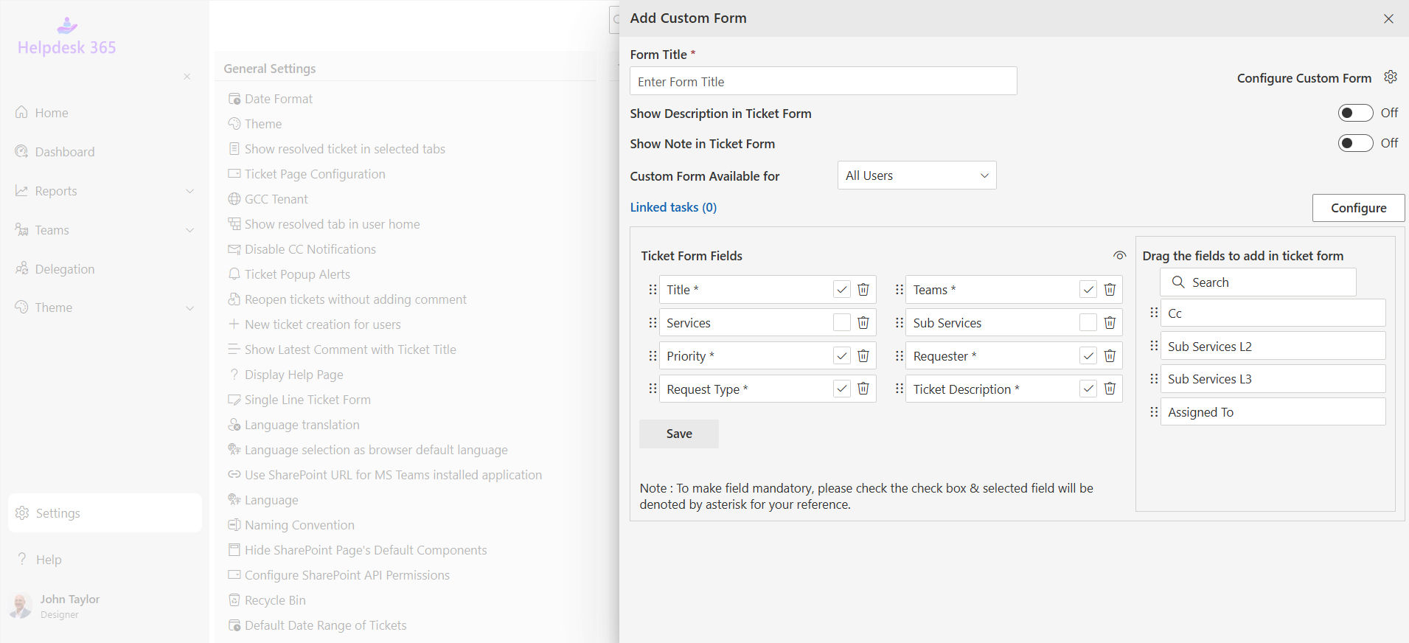This screenshot has height=643, width=1409.
Task: Click the Form Title input field
Action: pos(823,81)
